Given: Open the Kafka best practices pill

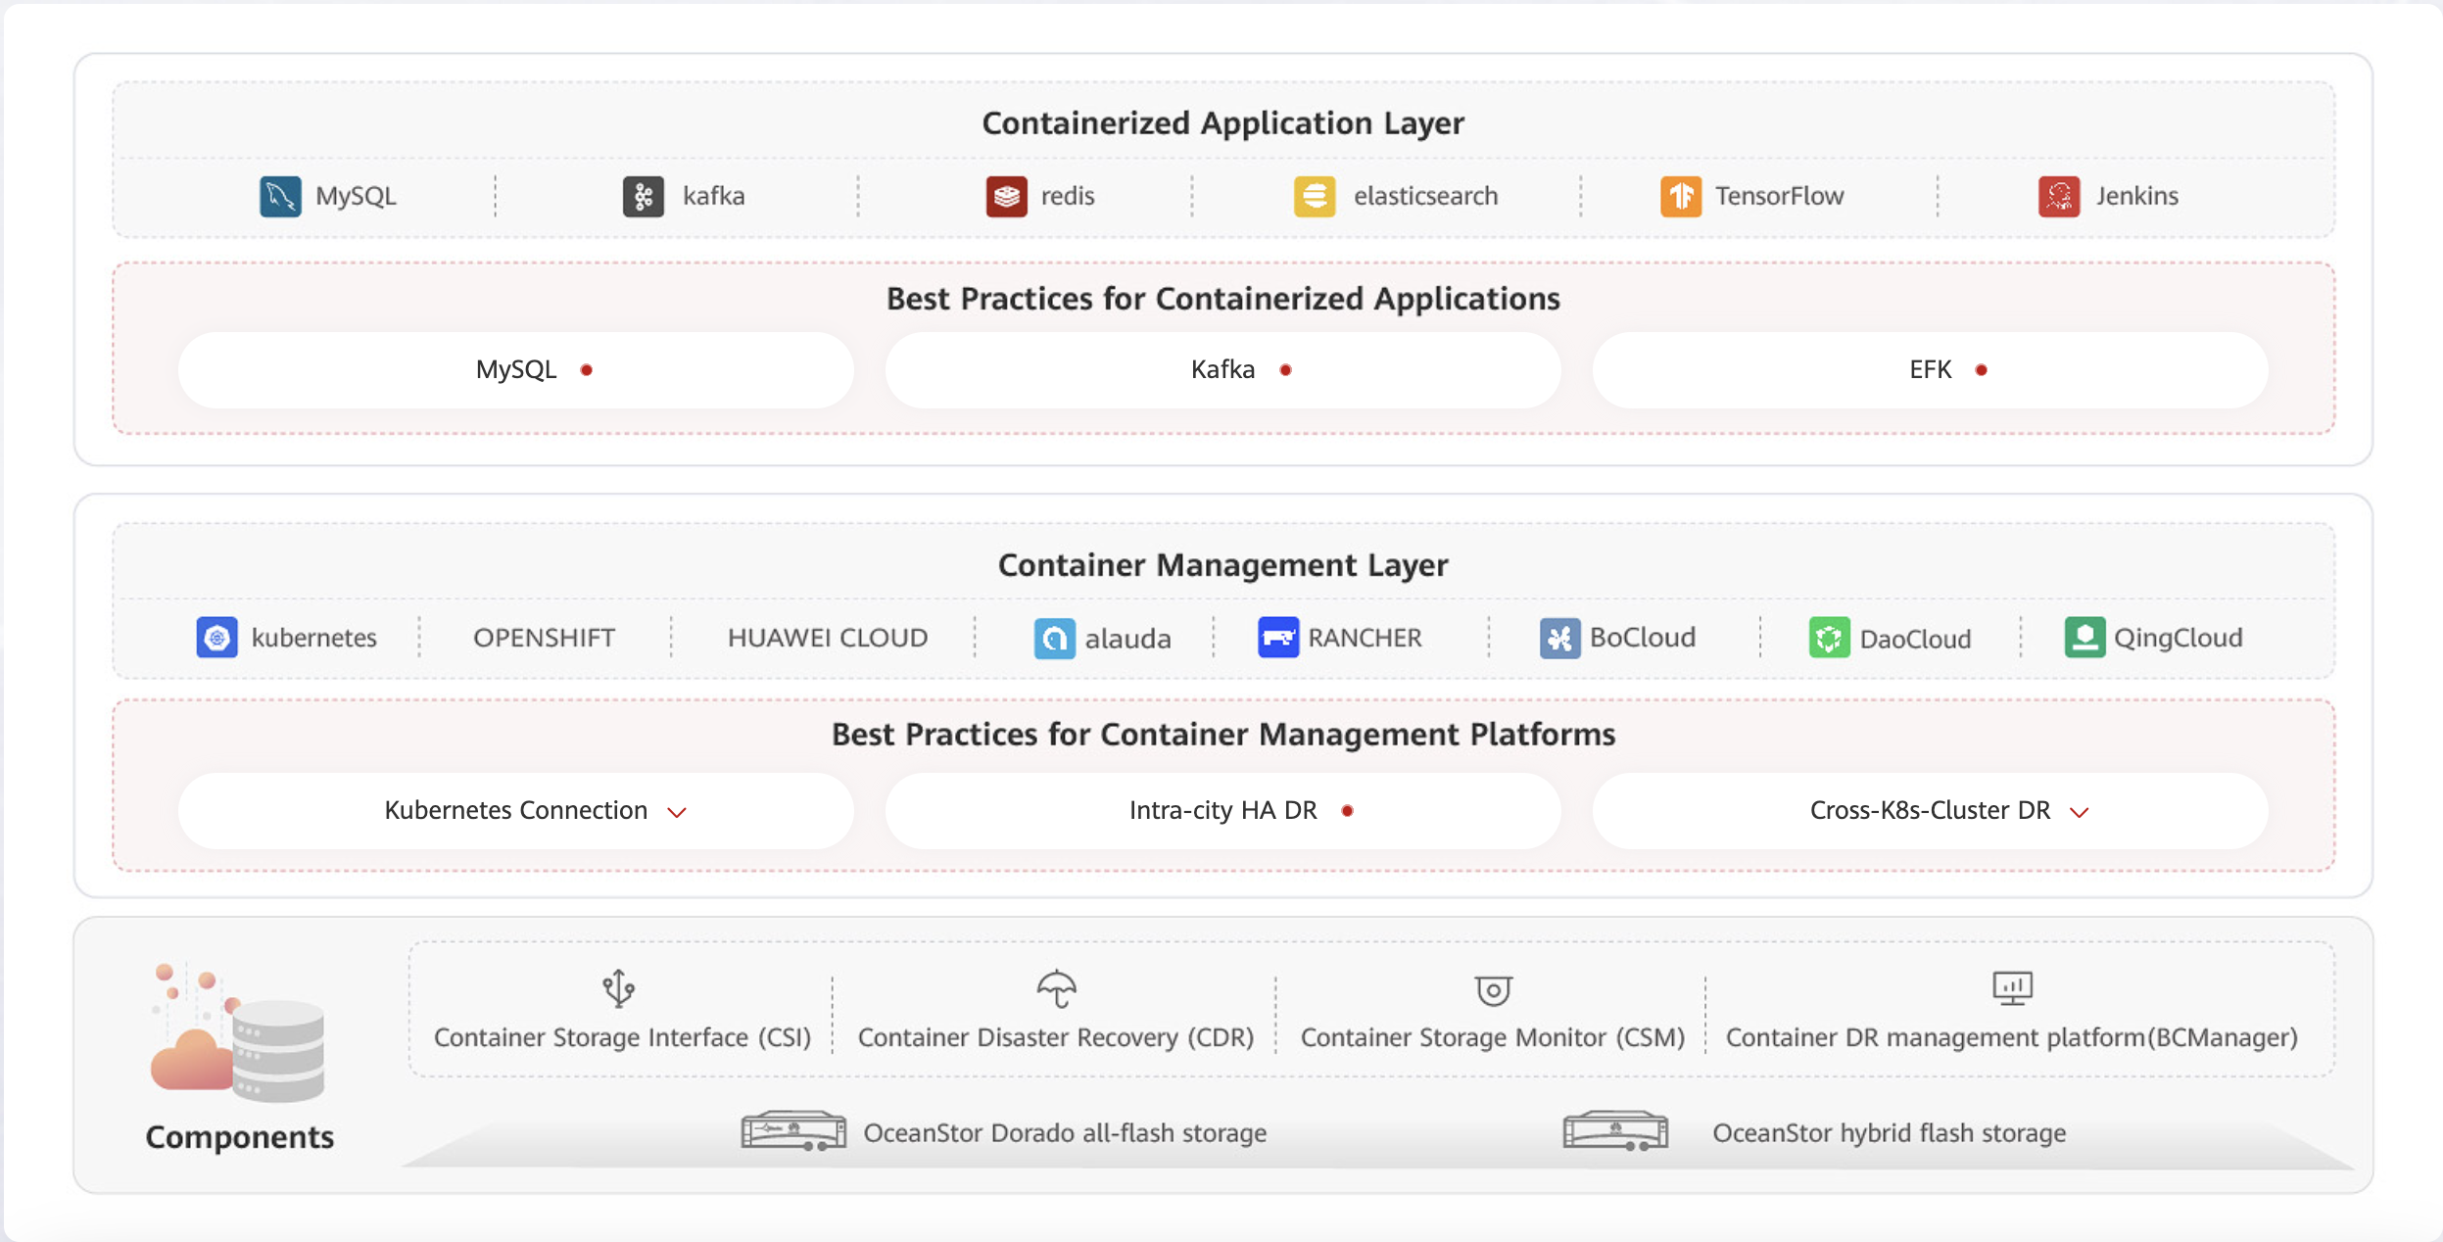Looking at the screenshot, I should point(1222,369).
